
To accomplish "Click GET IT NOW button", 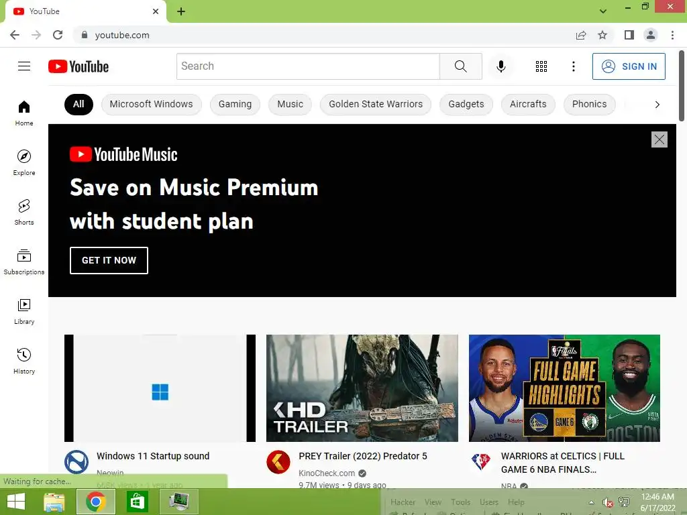I will click(x=109, y=260).
